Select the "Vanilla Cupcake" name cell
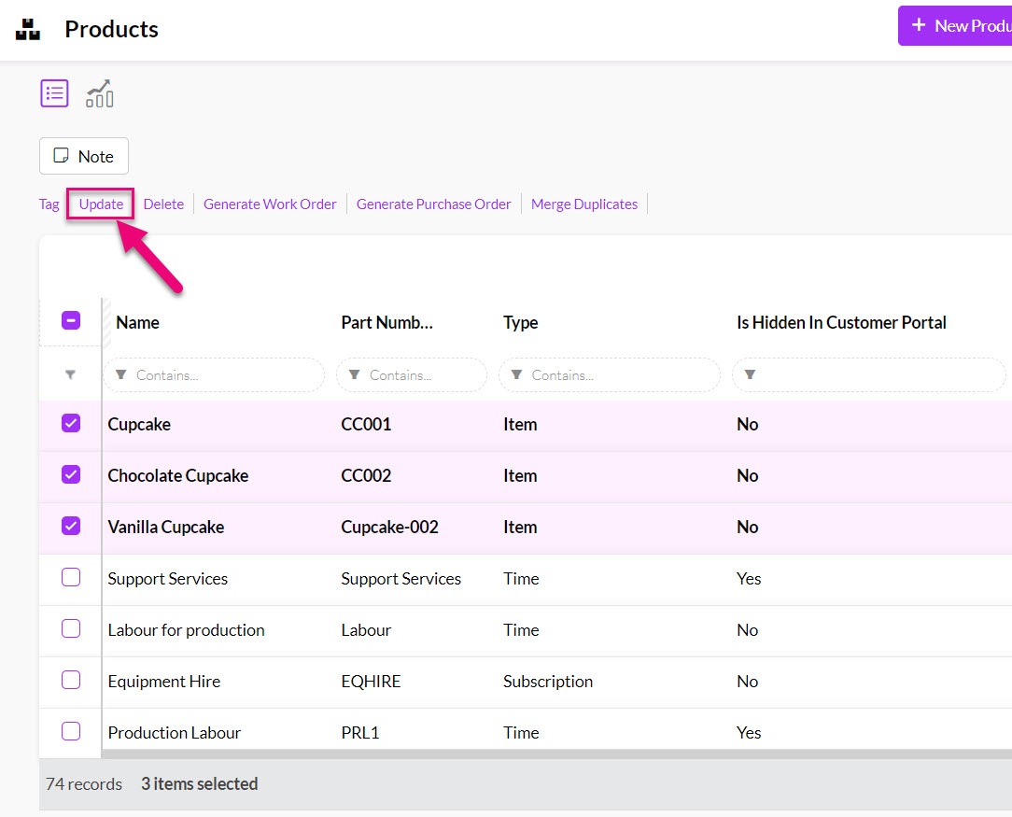Viewport: 1012px width, 817px height. coord(166,528)
